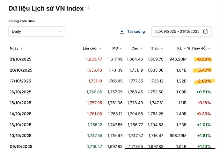The image size is (220, 149).
Task: Click the Tải xuống download link
Action: pyautogui.click(x=136, y=31)
